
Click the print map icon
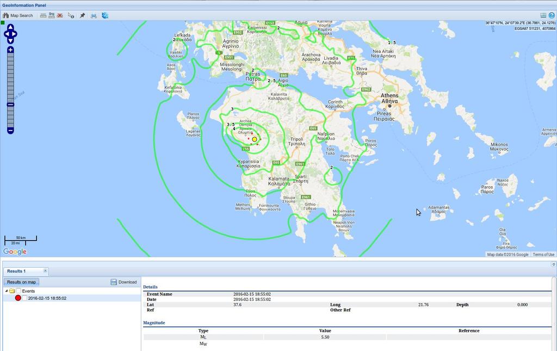click(x=94, y=16)
